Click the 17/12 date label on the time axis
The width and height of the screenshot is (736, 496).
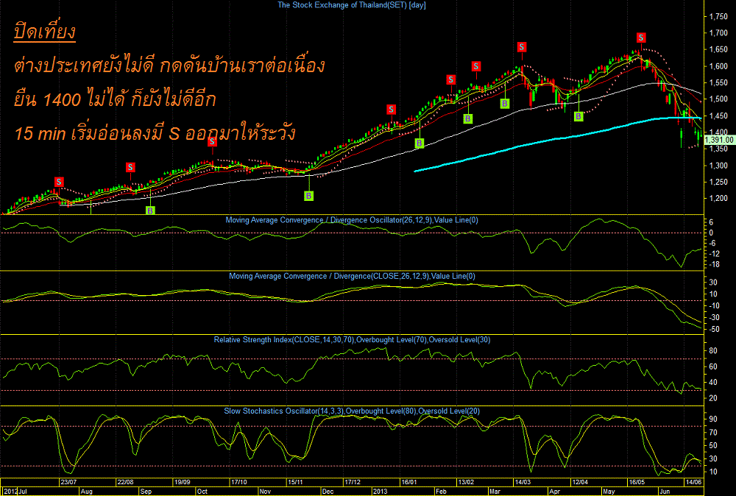pos(353,482)
